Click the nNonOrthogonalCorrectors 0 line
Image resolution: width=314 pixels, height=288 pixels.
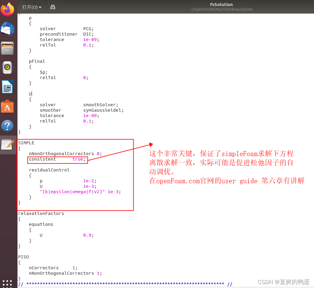tap(63, 154)
